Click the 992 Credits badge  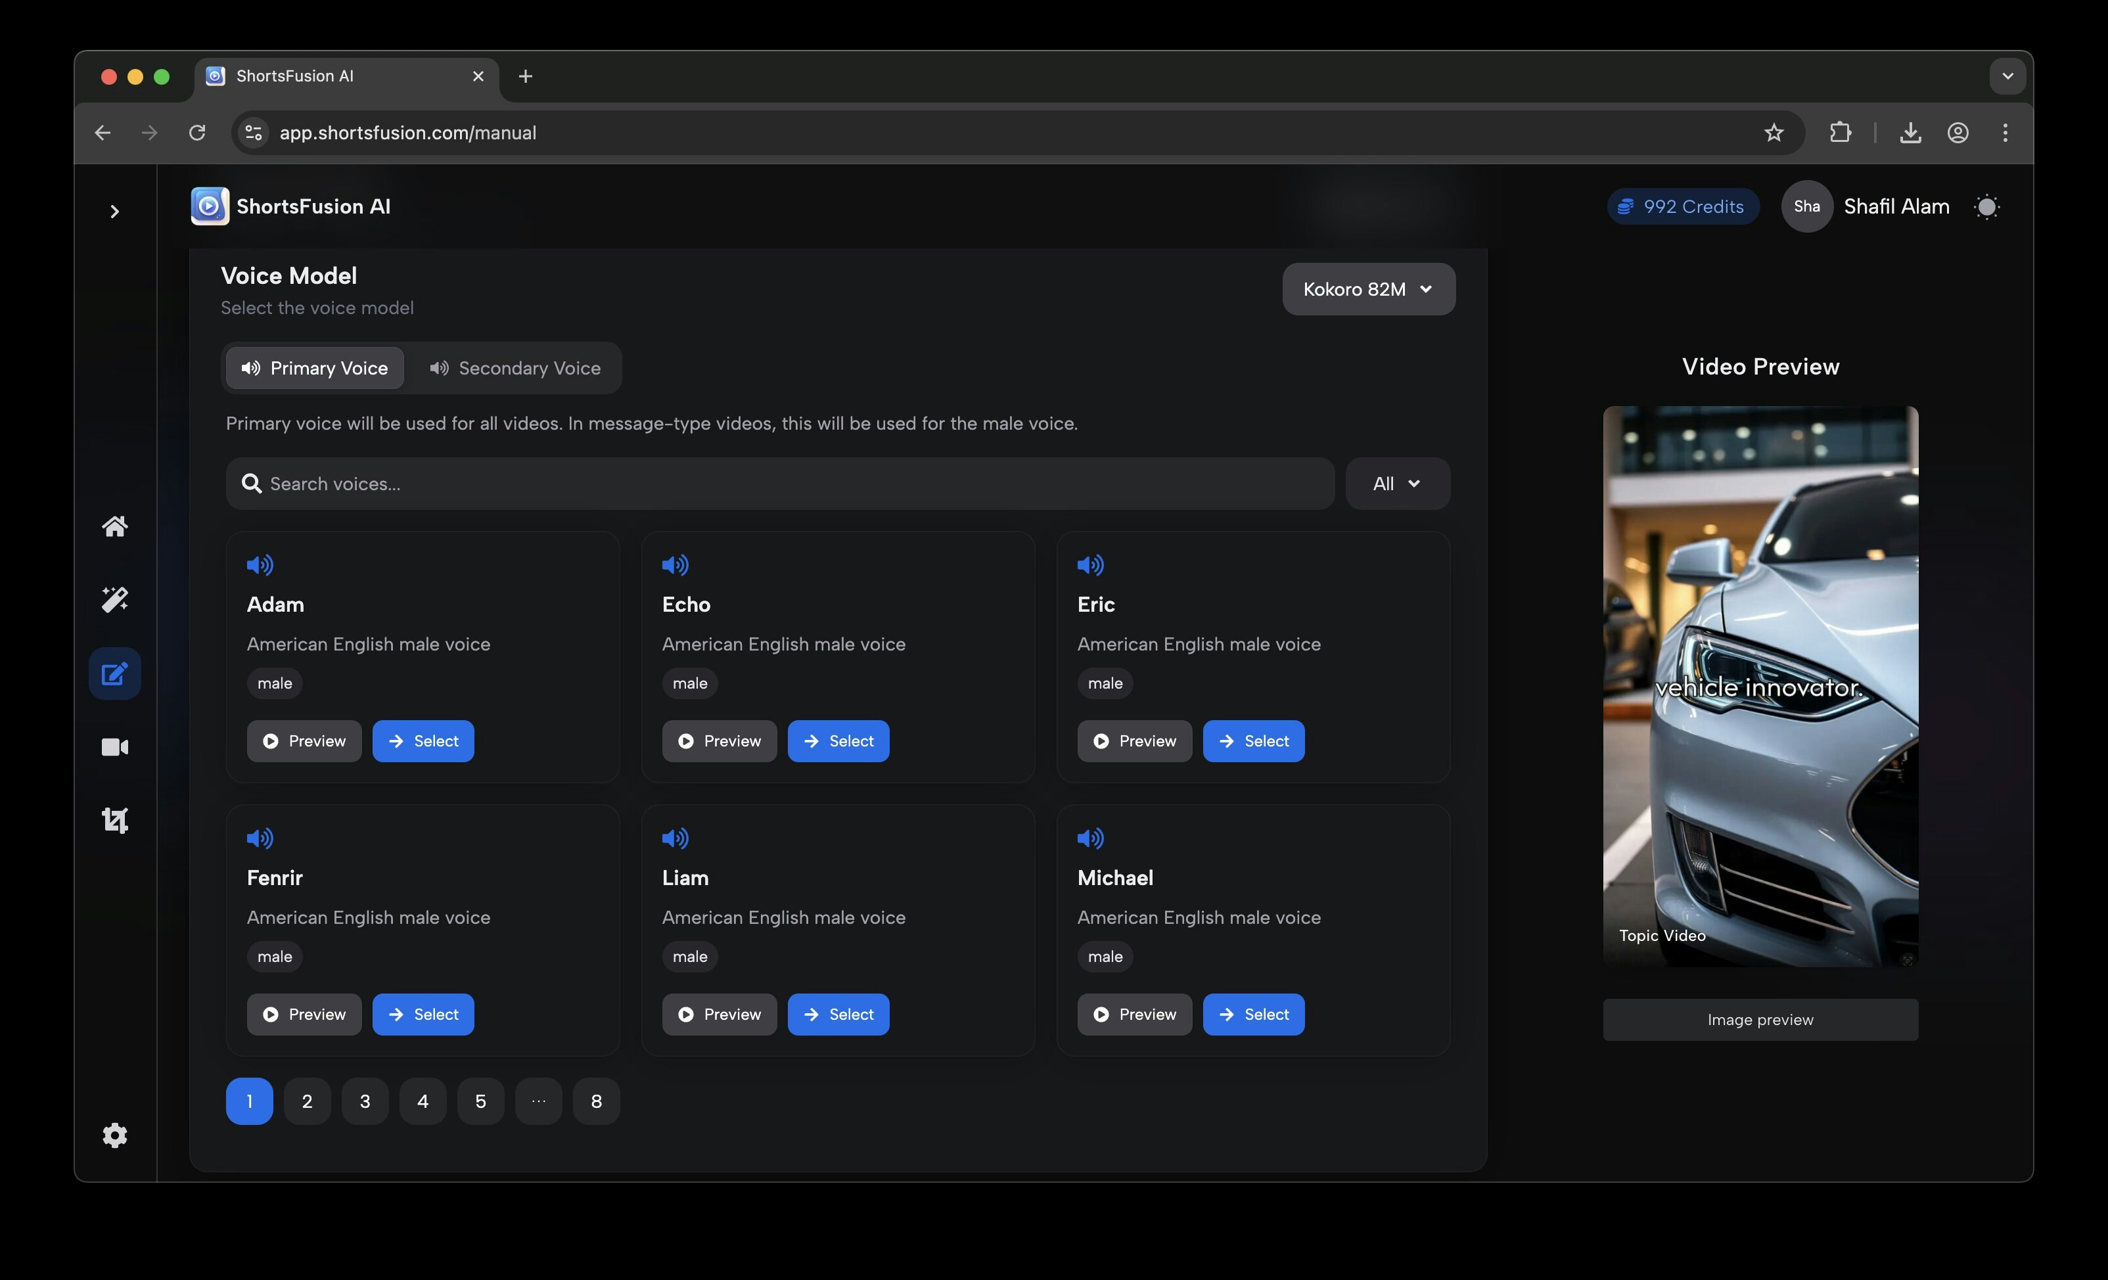(1682, 207)
